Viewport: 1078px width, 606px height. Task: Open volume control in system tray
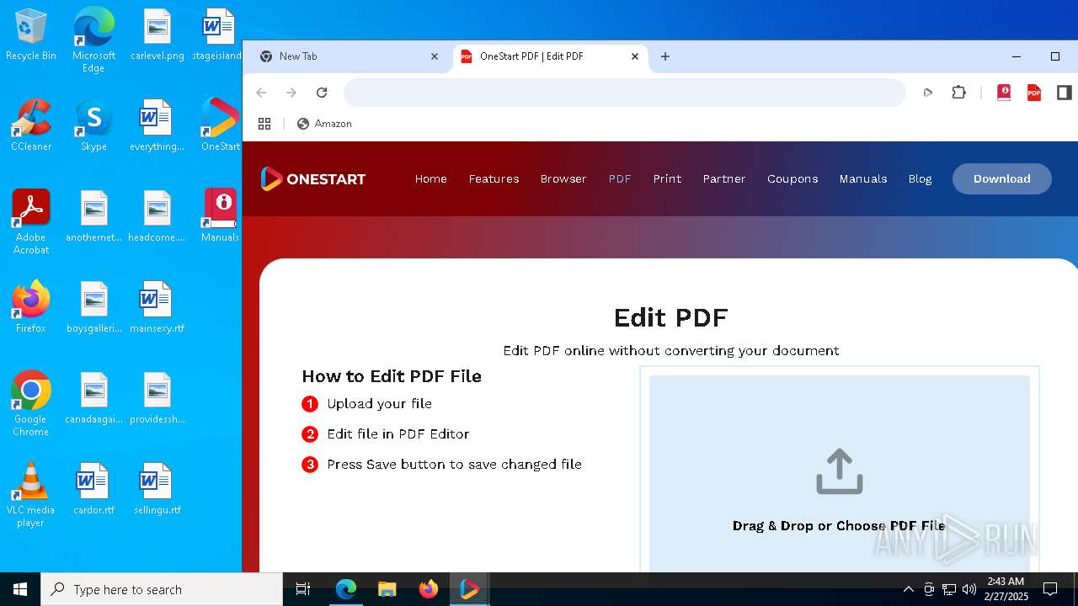tap(969, 590)
